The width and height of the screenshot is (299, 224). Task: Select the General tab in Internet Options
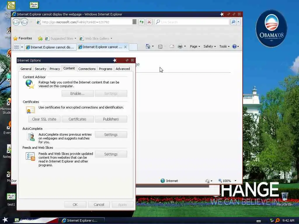click(x=26, y=69)
